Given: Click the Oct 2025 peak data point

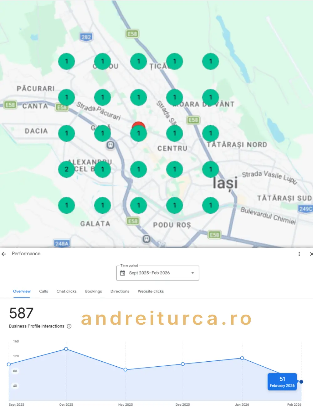Looking at the screenshot, I should click(x=66, y=349).
